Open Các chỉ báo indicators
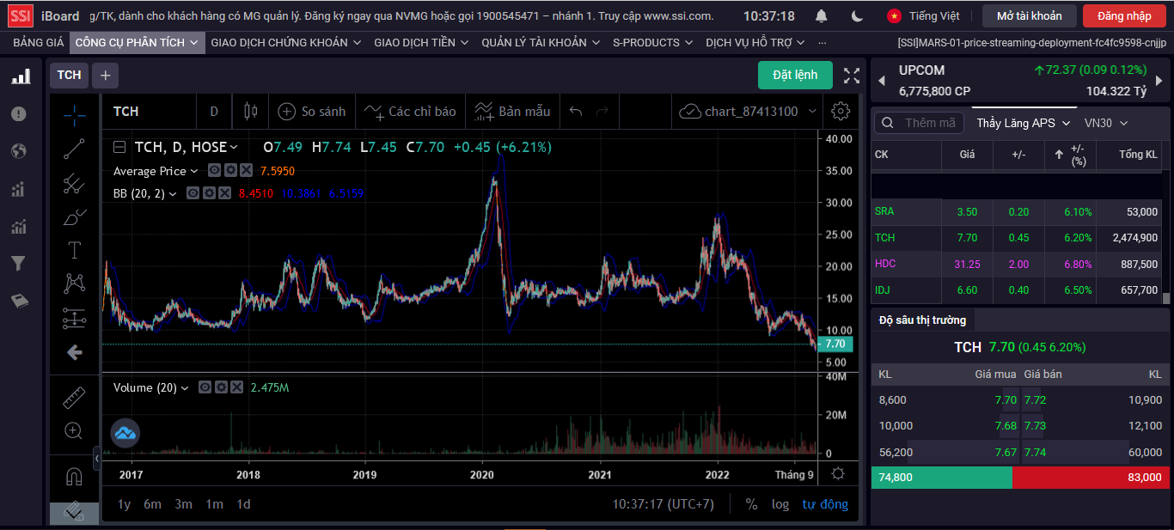The image size is (1174, 530). (x=410, y=111)
